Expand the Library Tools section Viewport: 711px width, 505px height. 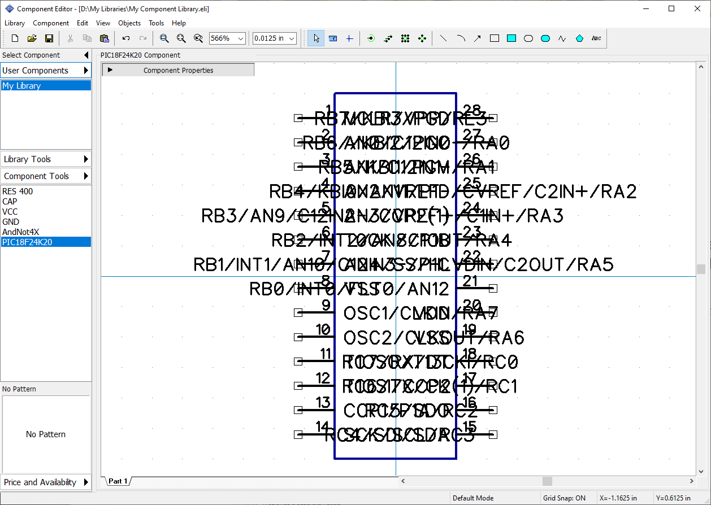coord(86,159)
